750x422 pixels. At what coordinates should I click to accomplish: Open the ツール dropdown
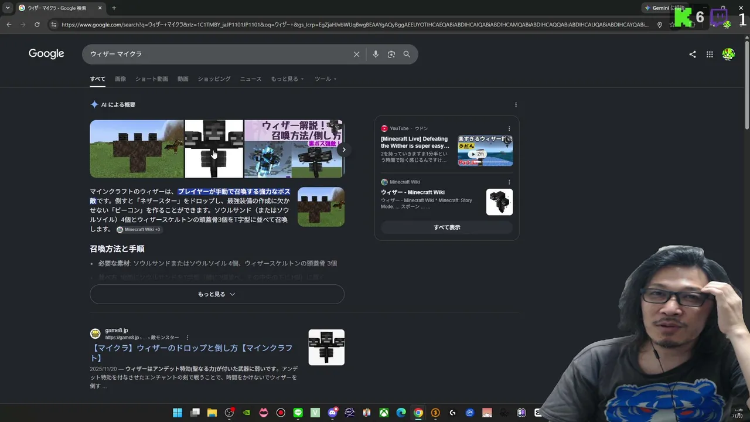point(326,79)
